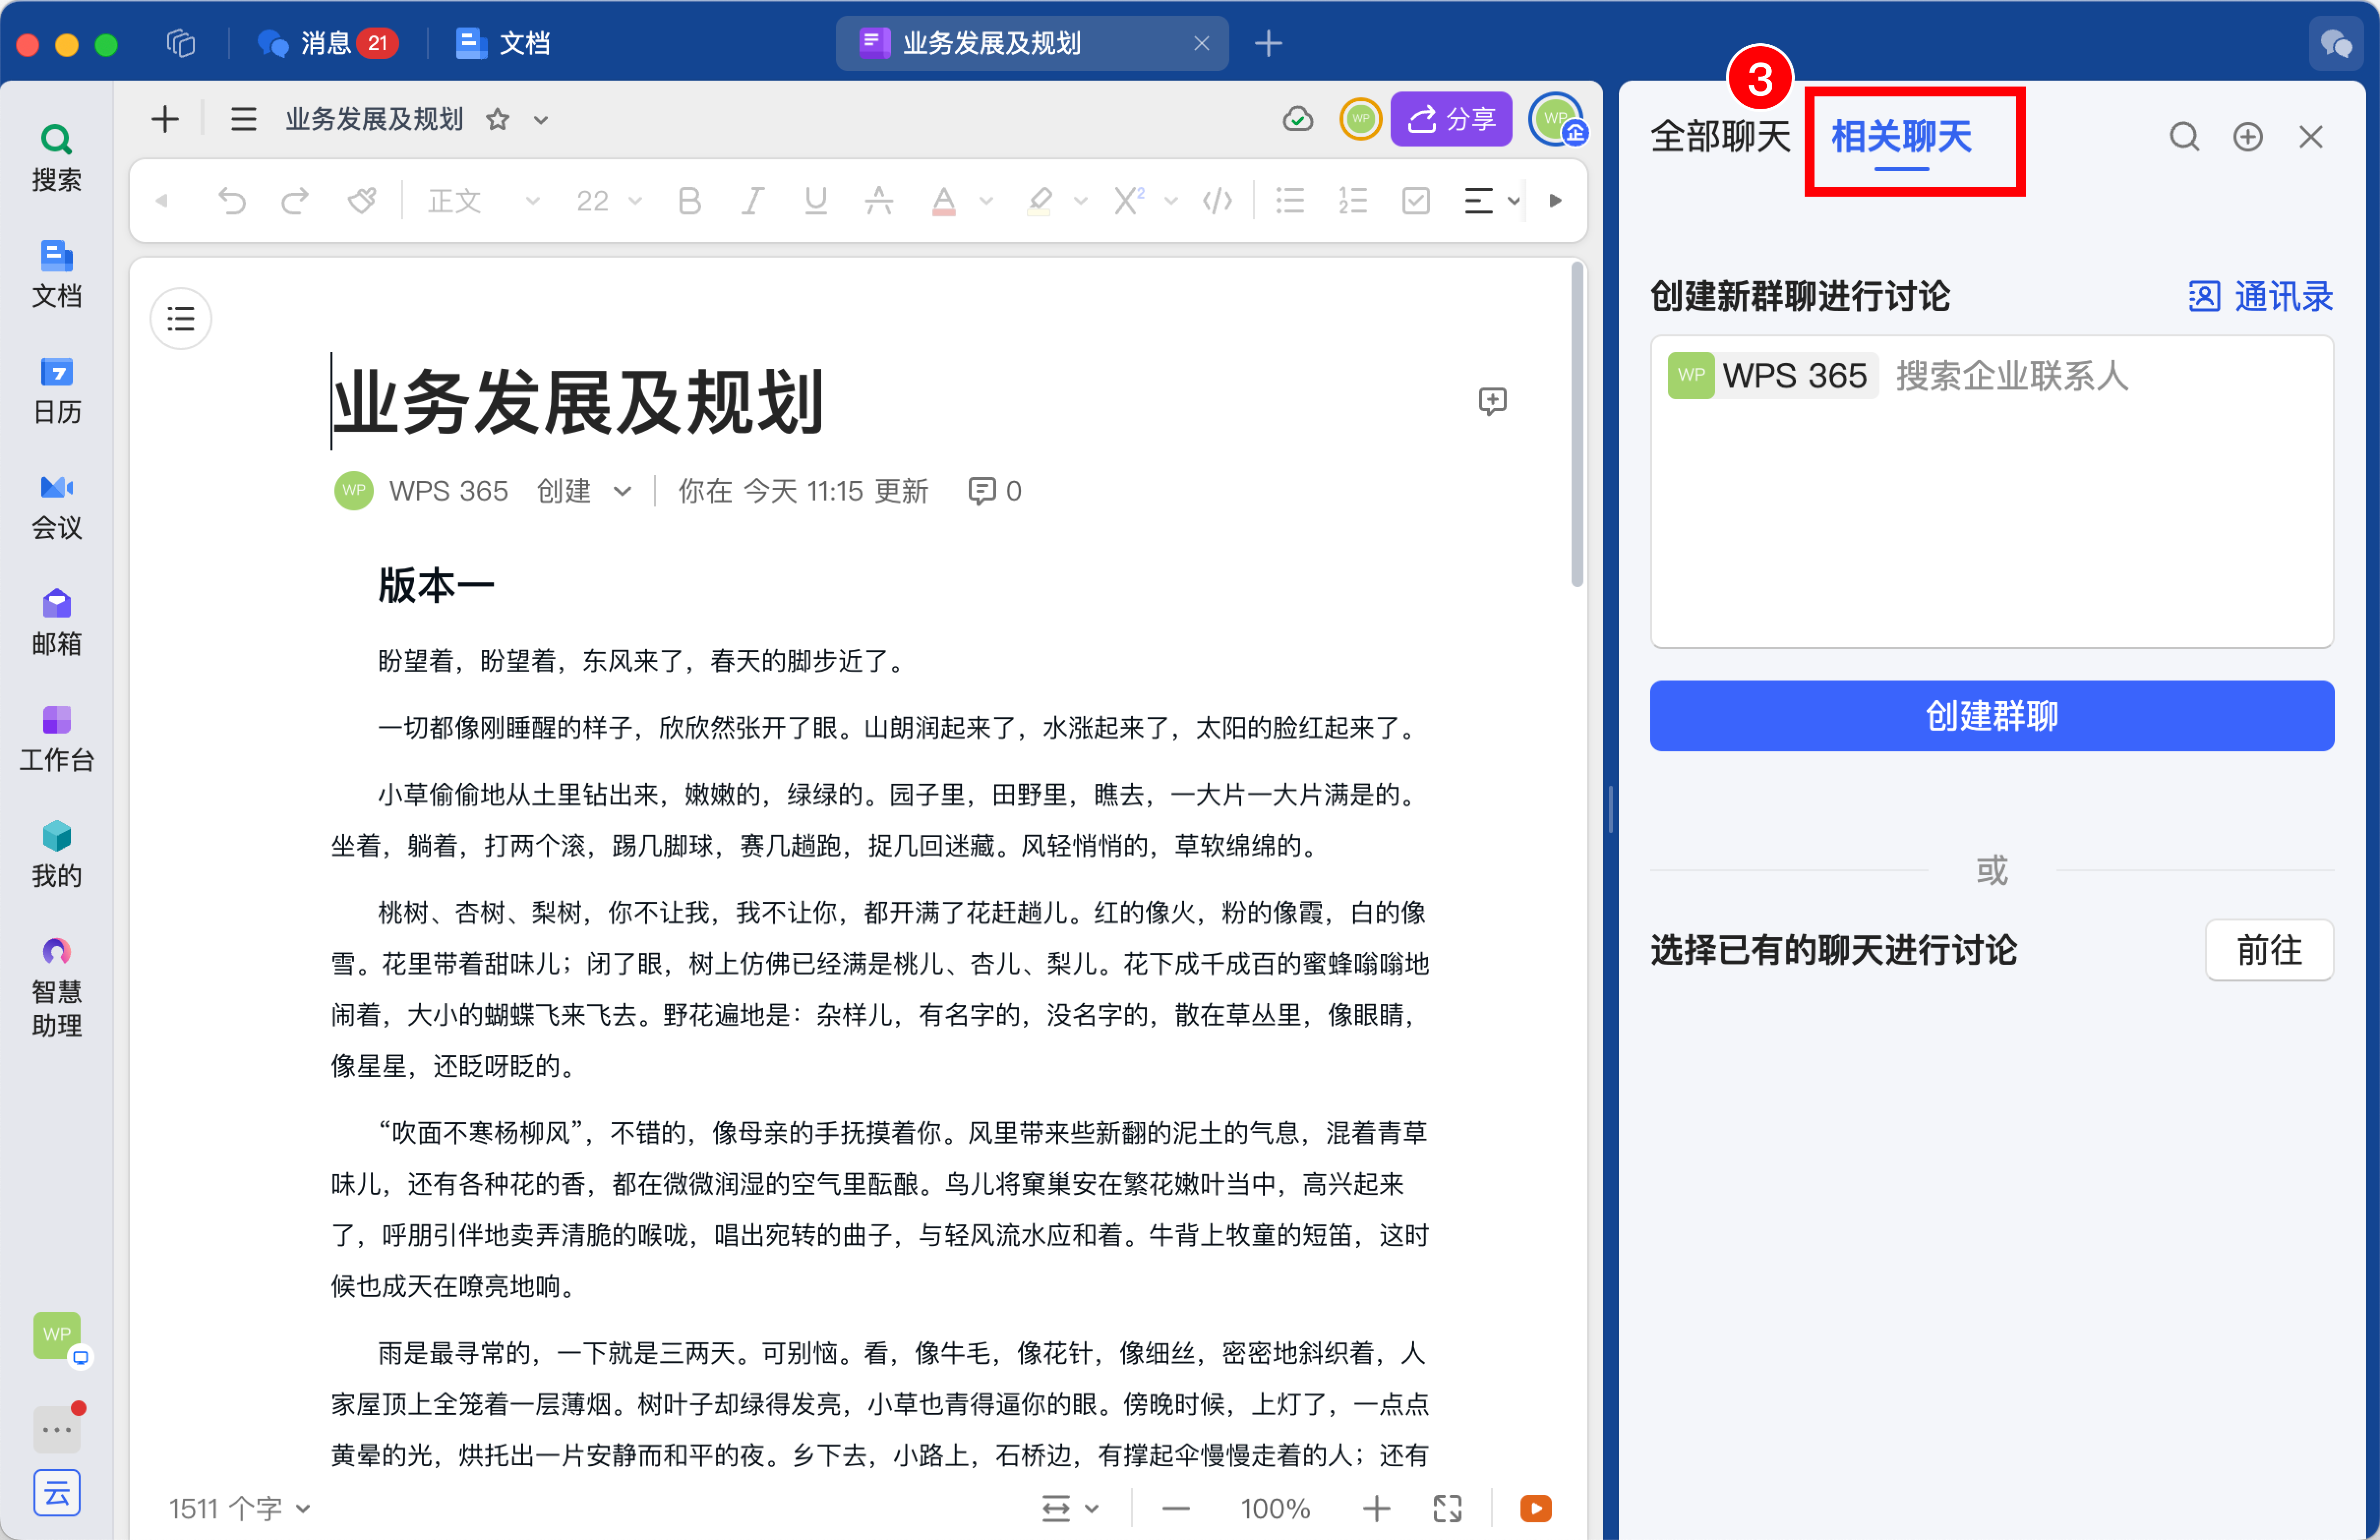Image resolution: width=2380 pixels, height=1540 pixels.
Task: Click the circled plus in chat panel
Action: click(2248, 137)
